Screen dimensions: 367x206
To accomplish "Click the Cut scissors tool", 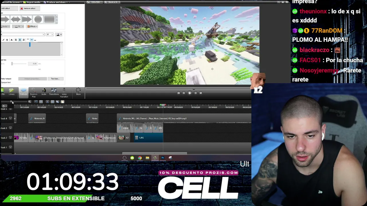I will coord(47,102).
